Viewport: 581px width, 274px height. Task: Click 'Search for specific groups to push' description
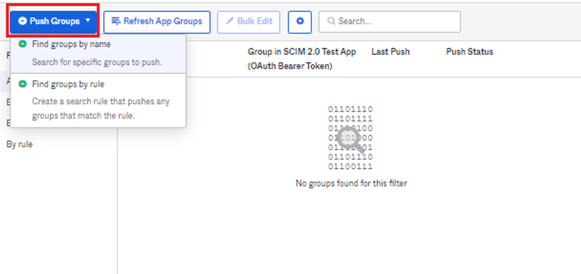click(97, 62)
